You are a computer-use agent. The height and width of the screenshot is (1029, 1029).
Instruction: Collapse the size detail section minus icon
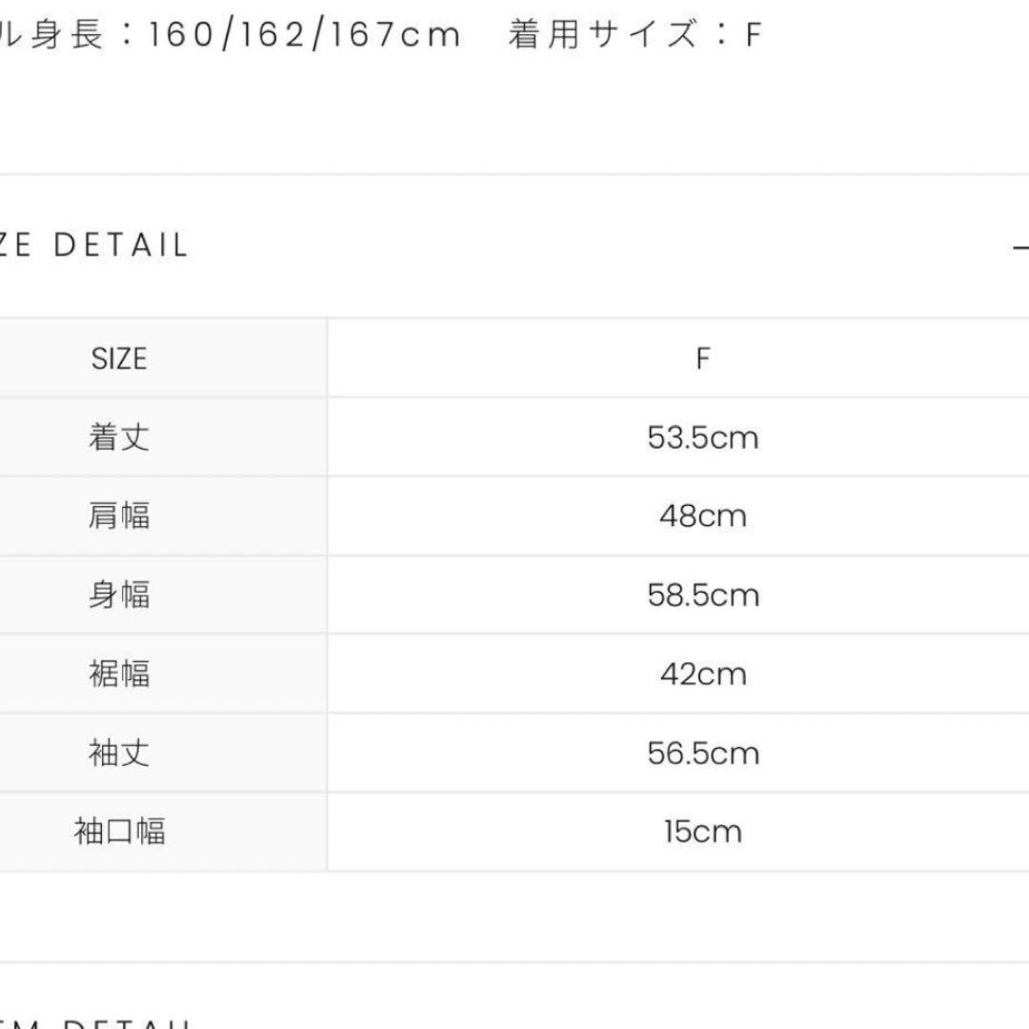pyautogui.click(x=1019, y=248)
